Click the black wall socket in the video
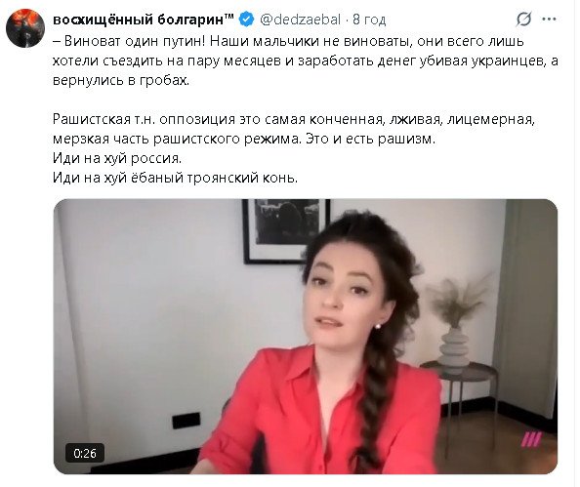580x487 pixels. pos(186,421)
